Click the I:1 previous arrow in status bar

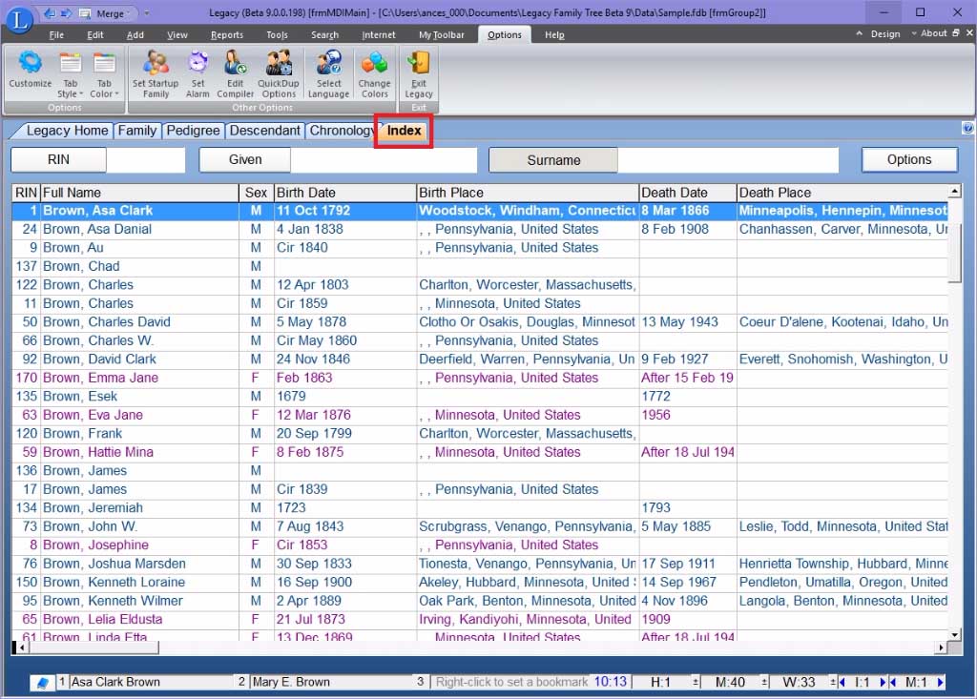point(842,682)
